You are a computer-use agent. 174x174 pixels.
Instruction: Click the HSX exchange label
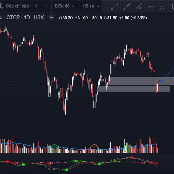(39, 17)
